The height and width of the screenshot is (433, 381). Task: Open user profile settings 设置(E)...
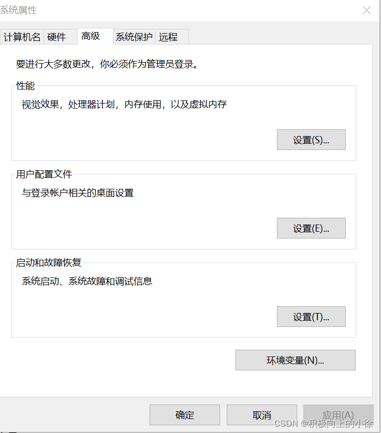[x=311, y=228]
